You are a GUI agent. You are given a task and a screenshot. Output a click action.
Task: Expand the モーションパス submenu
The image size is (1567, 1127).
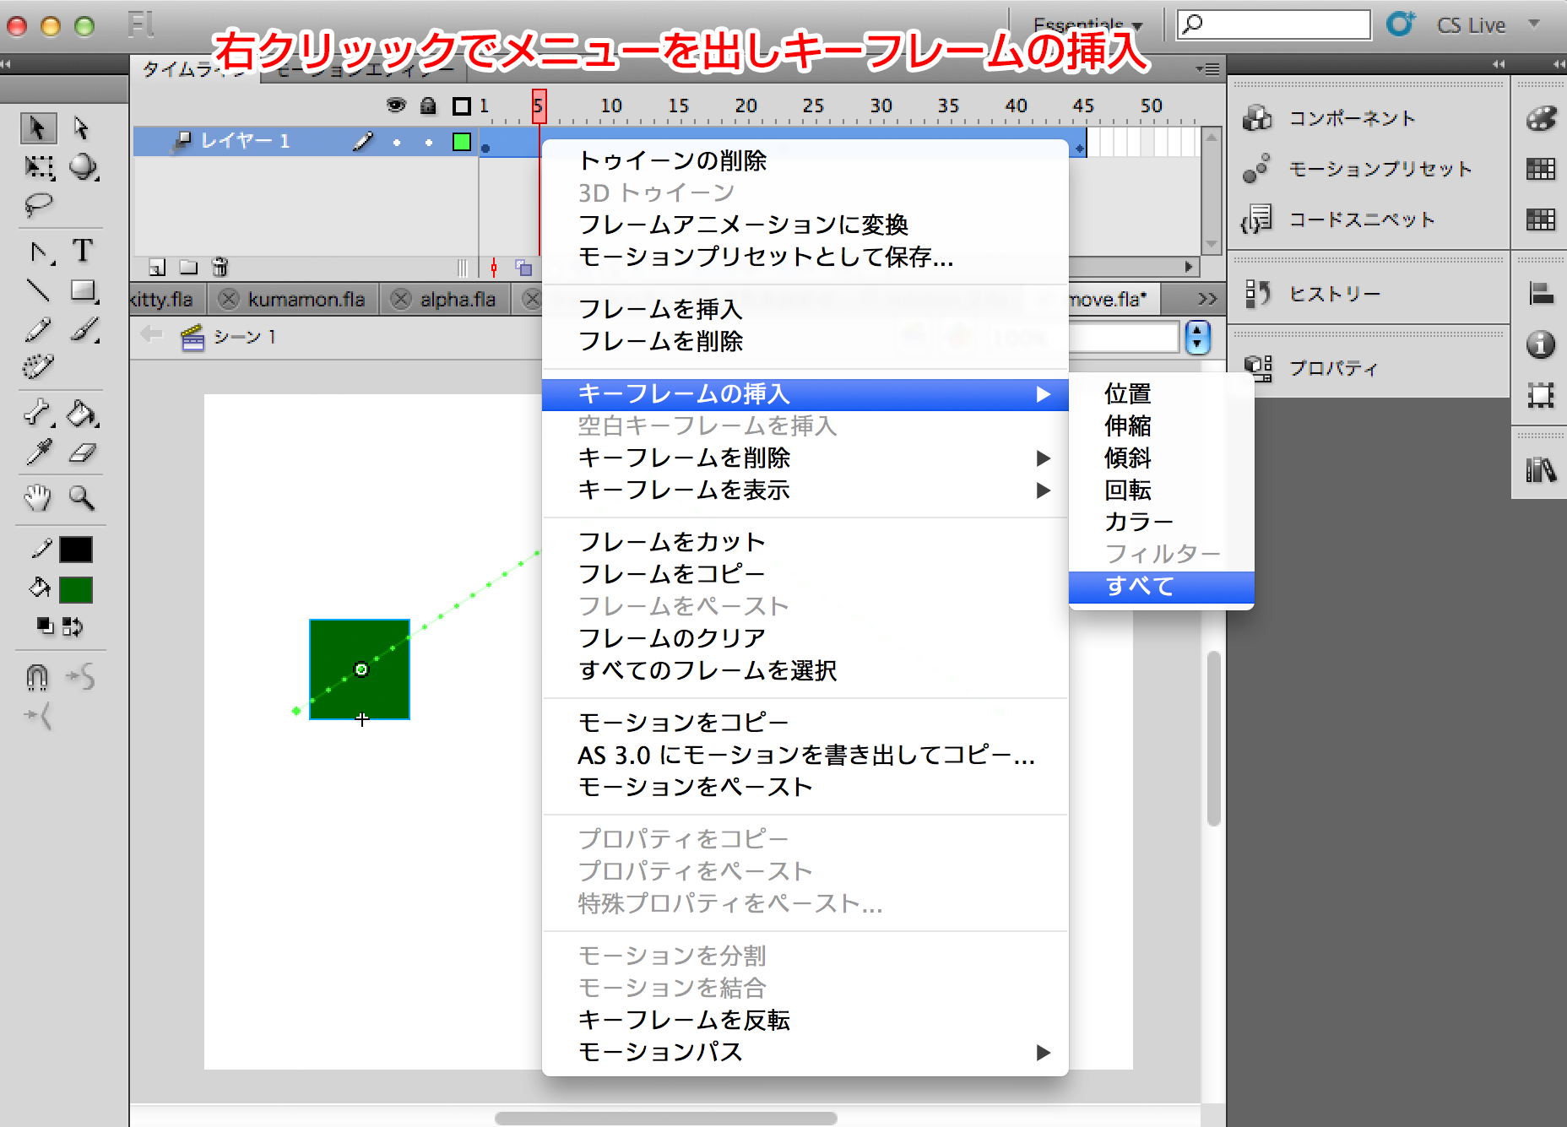point(1043,1052)
